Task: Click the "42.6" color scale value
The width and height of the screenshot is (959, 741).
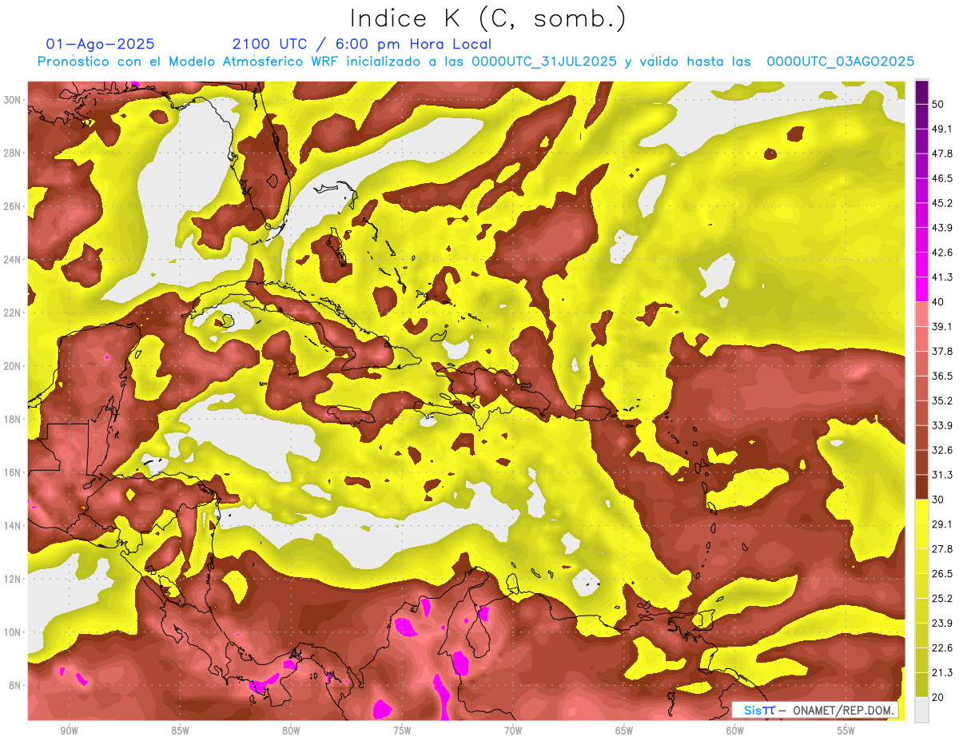Action: (941, 253)
